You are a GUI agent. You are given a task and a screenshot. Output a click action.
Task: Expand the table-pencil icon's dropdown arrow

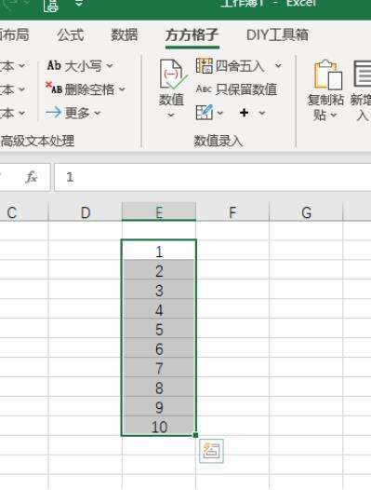coord(220,113)
